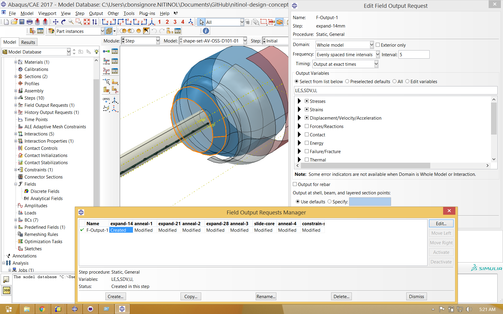Screen dimensions: 503x314
Task: Select the Box Zoom tool
Action: (79, 22)
